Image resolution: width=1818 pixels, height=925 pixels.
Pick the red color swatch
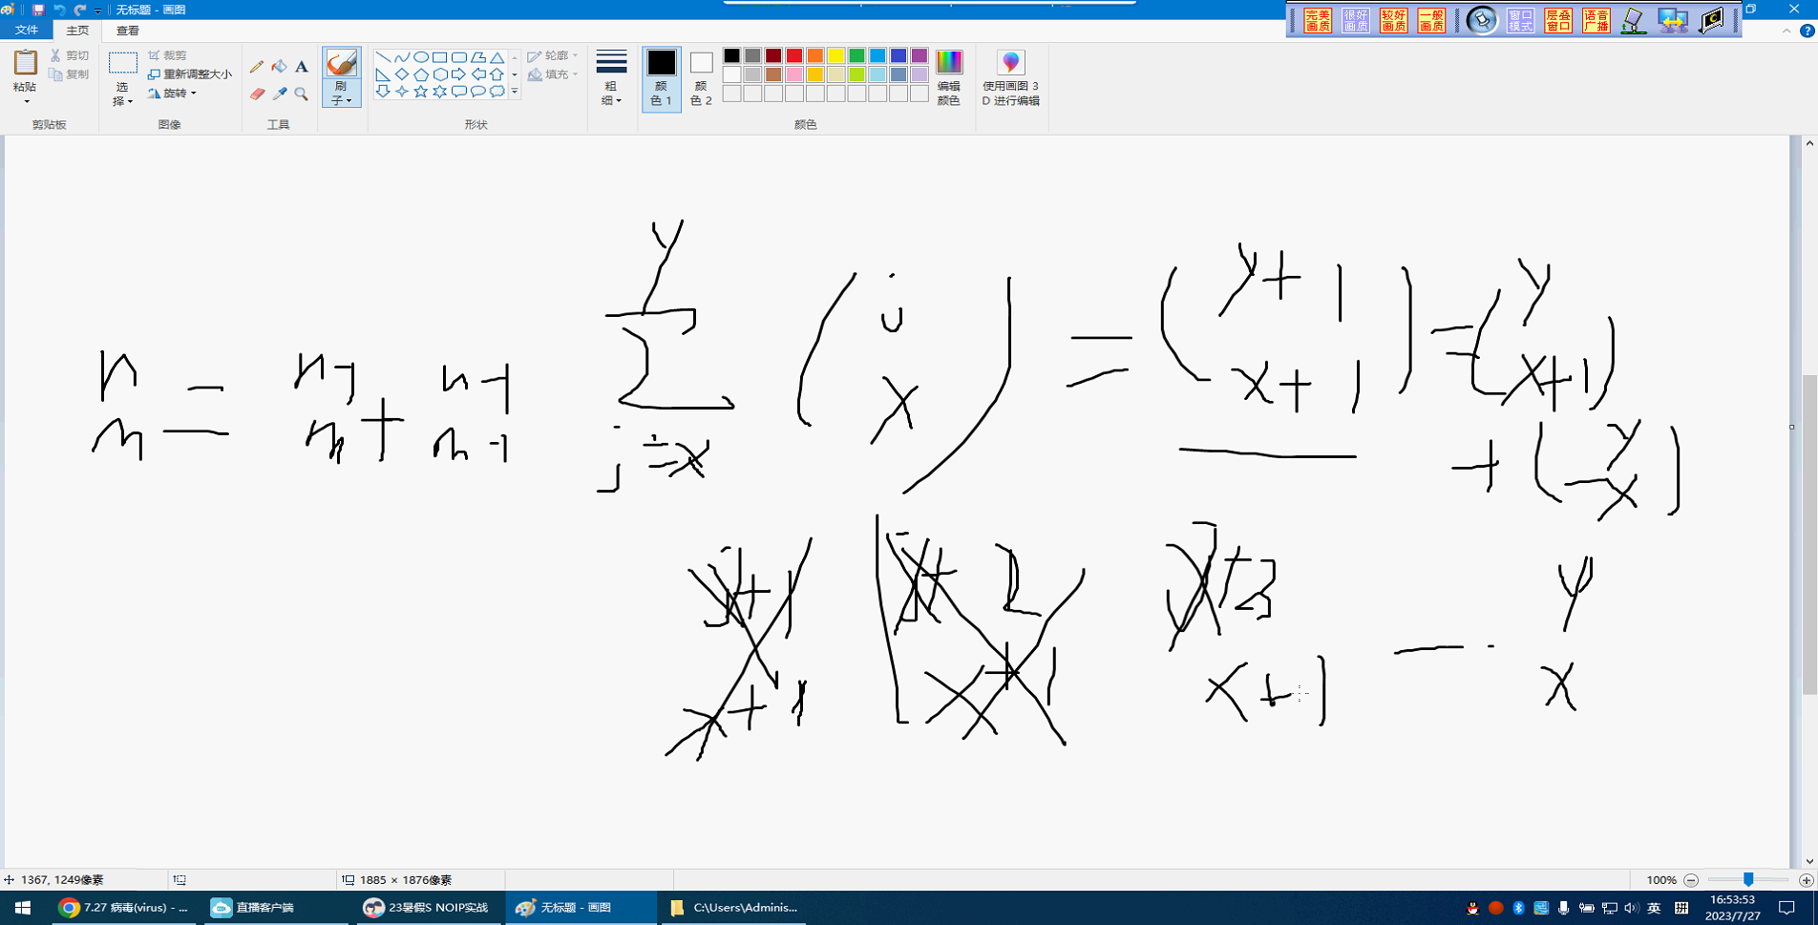[794, 55]
